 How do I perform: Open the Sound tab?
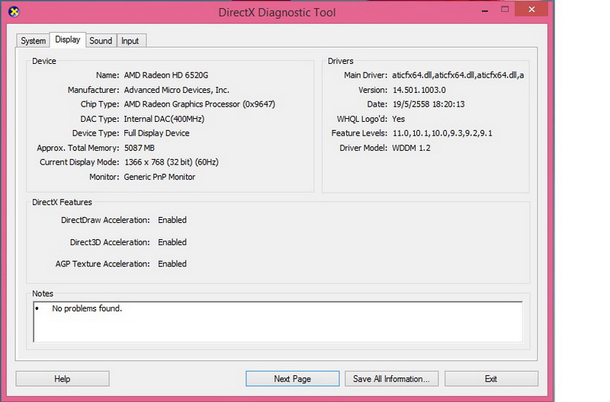[101, 41]
